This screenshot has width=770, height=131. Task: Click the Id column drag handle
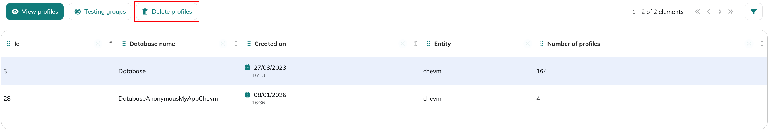click(9, 43)
